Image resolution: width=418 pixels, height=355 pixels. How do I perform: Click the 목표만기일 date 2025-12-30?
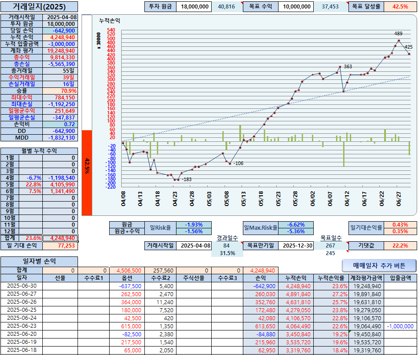click(296, 246)
